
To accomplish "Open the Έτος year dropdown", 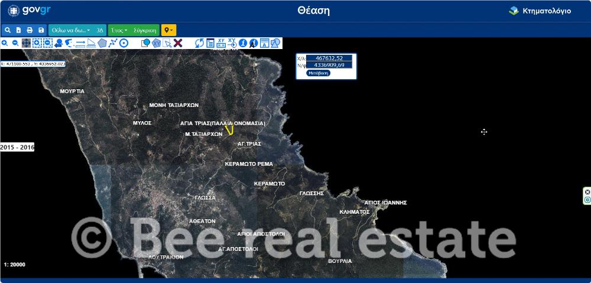I will [x=119, y=30].
